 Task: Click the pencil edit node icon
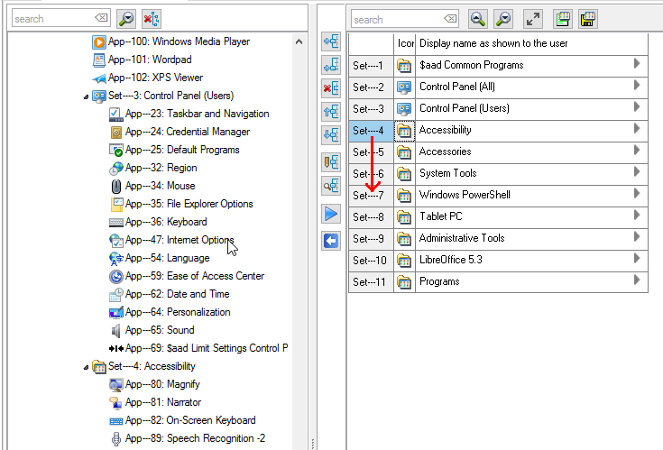click(x=331, y=161)
